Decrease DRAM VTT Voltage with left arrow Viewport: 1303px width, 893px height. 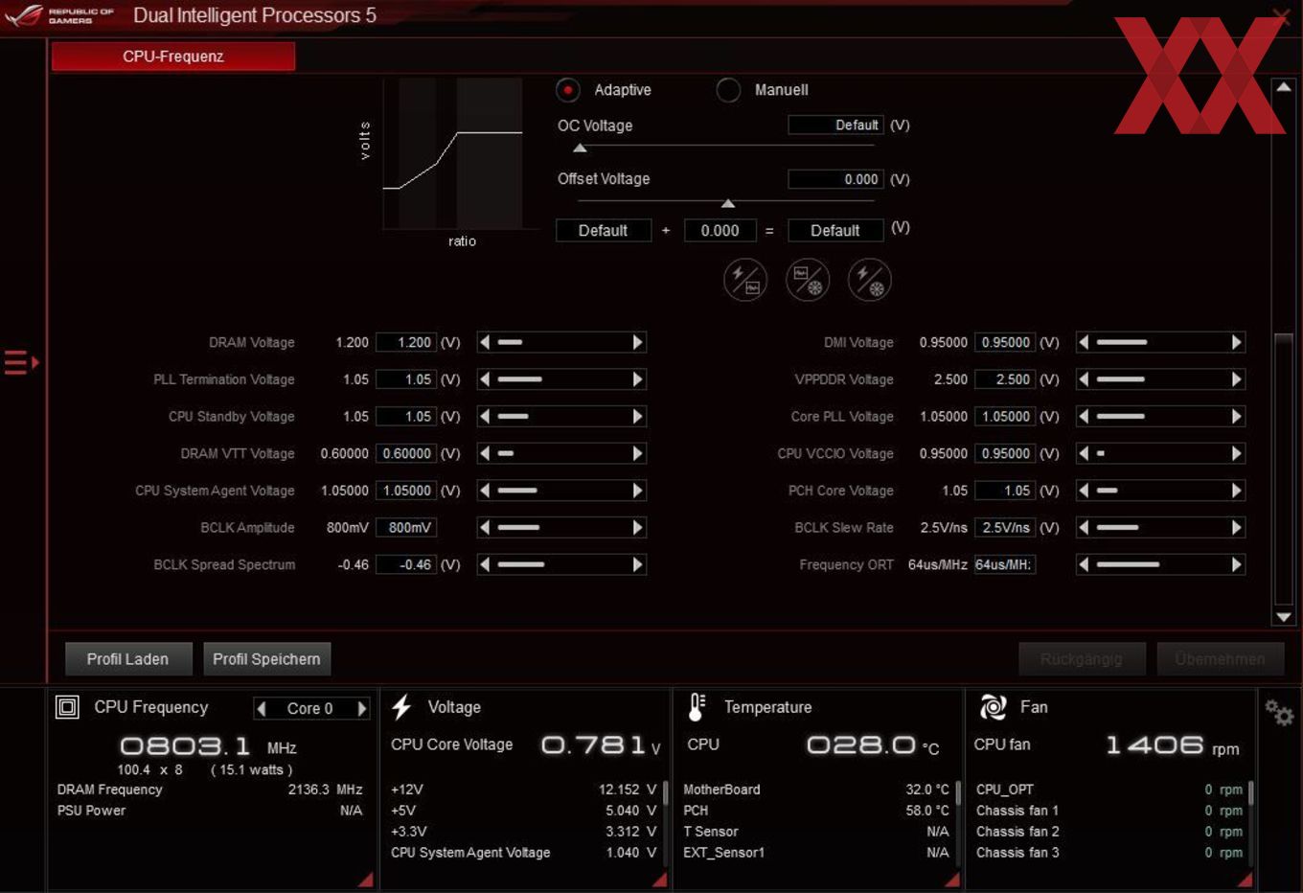tap(485, 453)
